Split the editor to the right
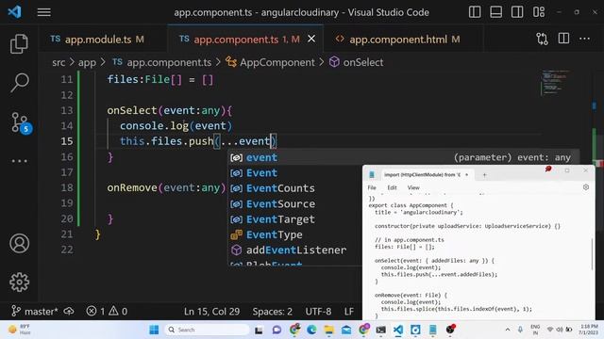This screenshot has height=339, width=604. click(563, 39)
